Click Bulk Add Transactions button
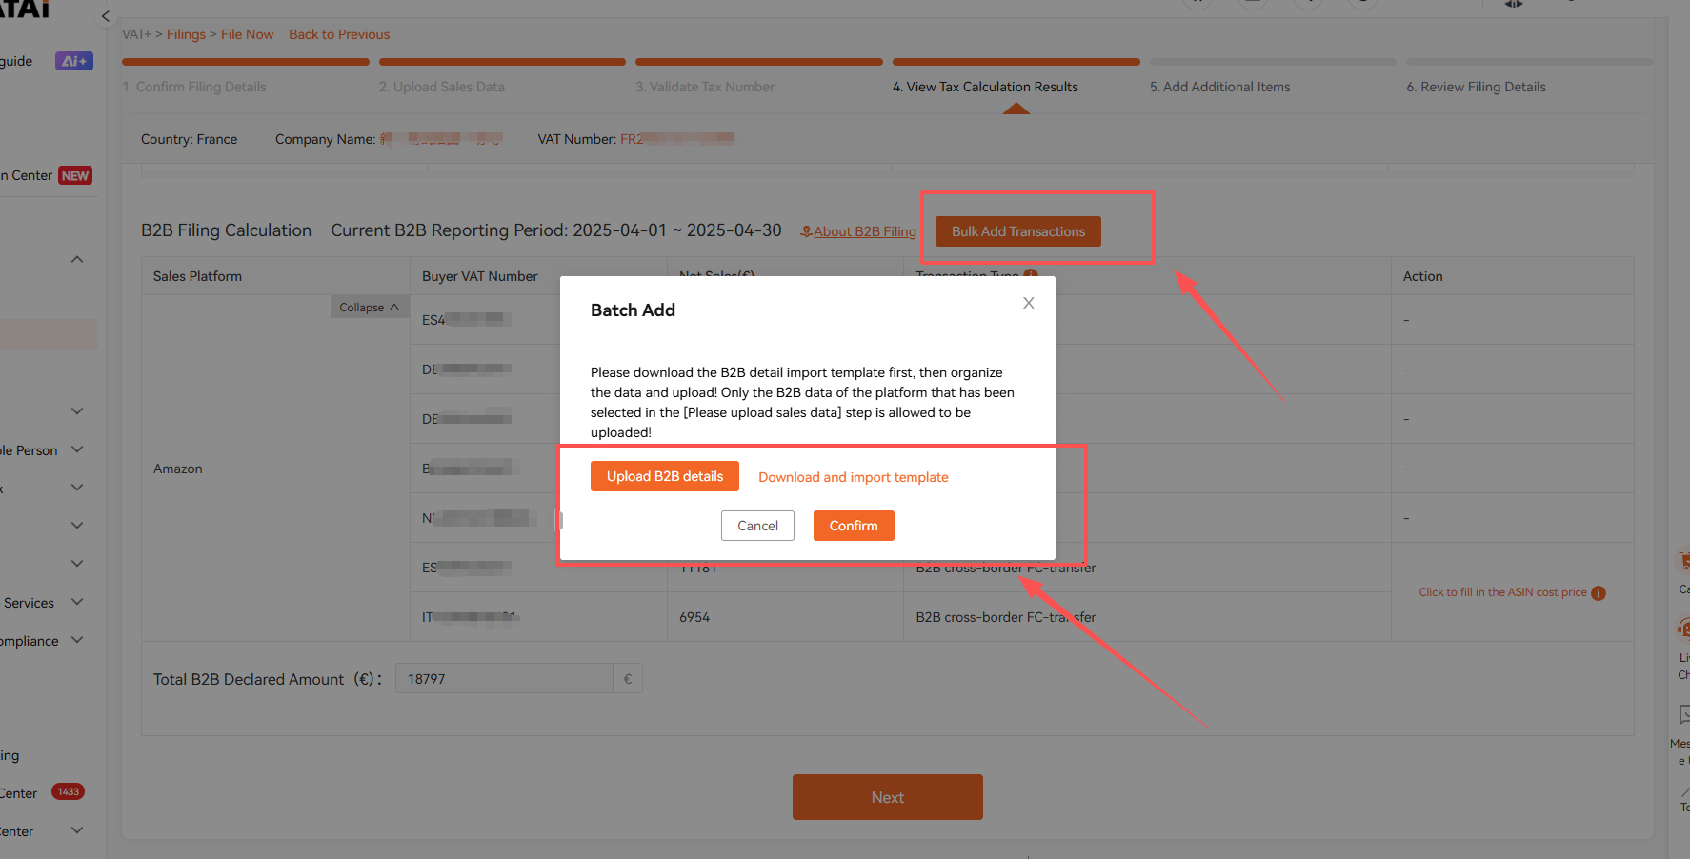Screen dimensions: 1690x859 click(x=1017, y=231)
